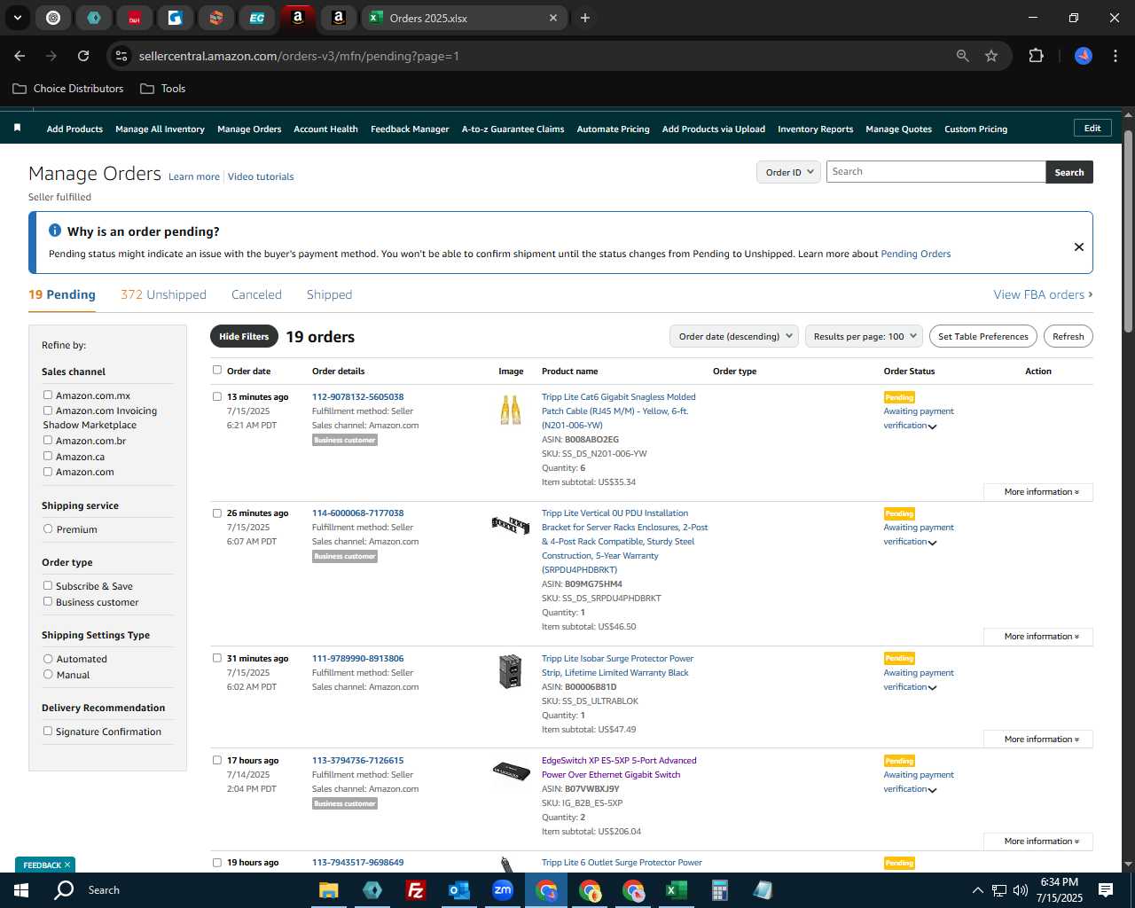
Task: Switch to the 372 Unshipped tab
Action: pyautogui.click(x=163, y=294)
